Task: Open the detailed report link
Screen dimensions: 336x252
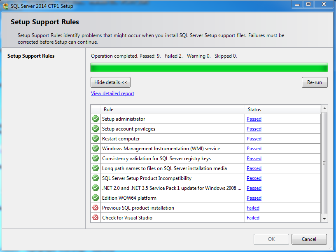Action: tap(112, 93)
